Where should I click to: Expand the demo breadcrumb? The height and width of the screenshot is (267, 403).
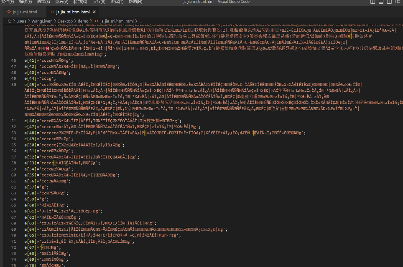click(x=83, y=21)
